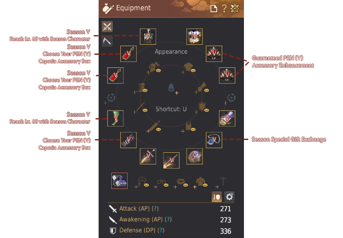The image size is (343, 238).
Task: Toggle helmet appearance visibility eye
Action: pyautogui.click(x=158, y=71)
